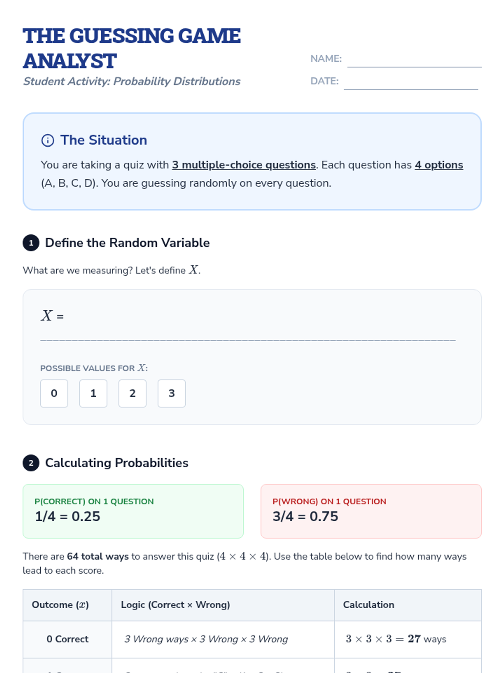Click the 'Calculation' column header

(369, 605)
